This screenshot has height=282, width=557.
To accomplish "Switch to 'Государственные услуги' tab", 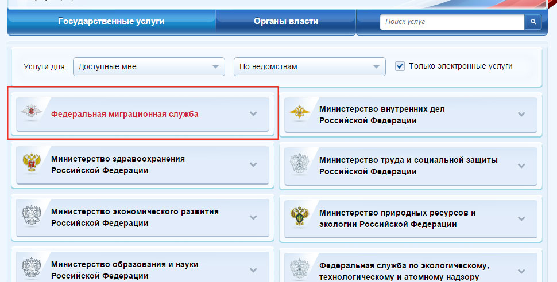I will coord(111,21).
